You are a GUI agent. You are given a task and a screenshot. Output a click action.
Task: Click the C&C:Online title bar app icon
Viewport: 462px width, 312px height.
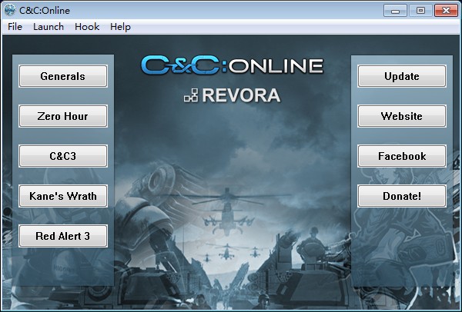(x=10, y=10)
